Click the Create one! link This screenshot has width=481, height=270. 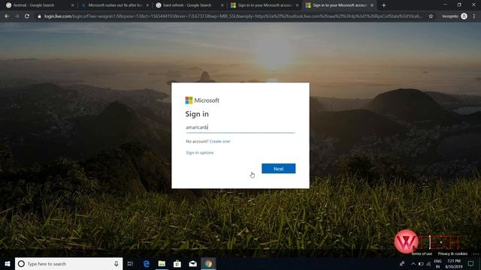click(219, 142)
